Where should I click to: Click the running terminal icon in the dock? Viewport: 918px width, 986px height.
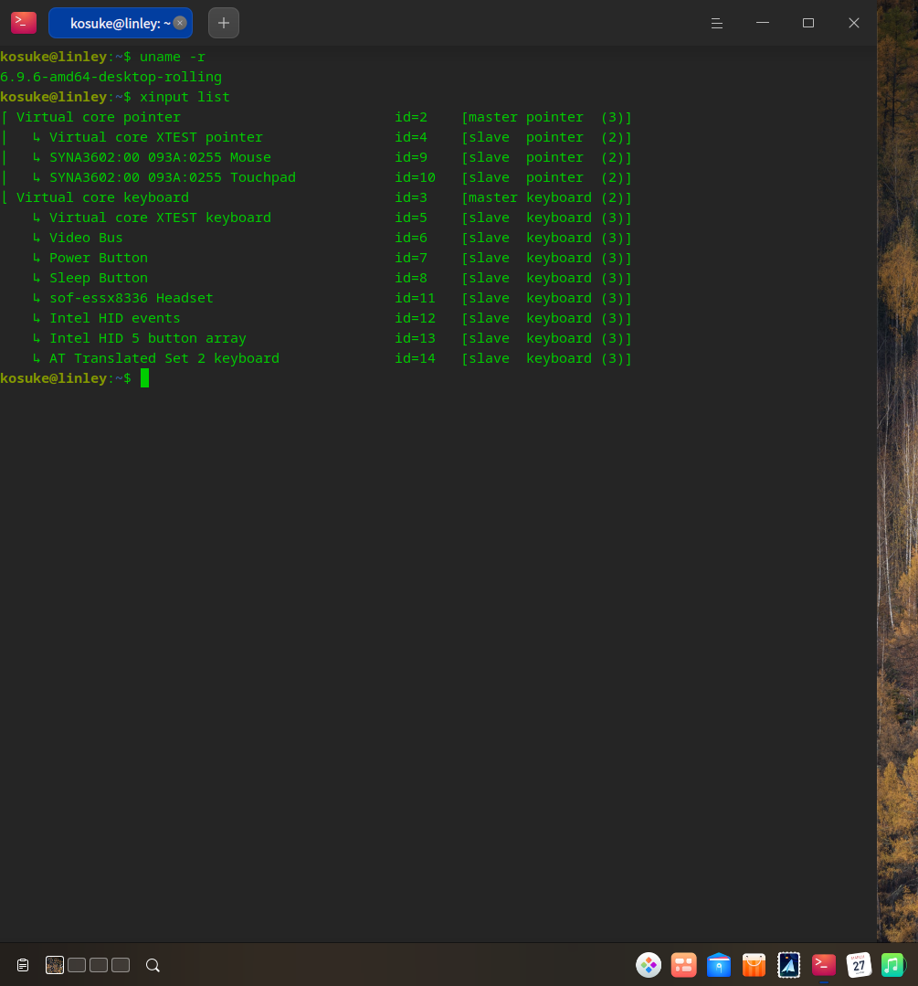point(824,965)
